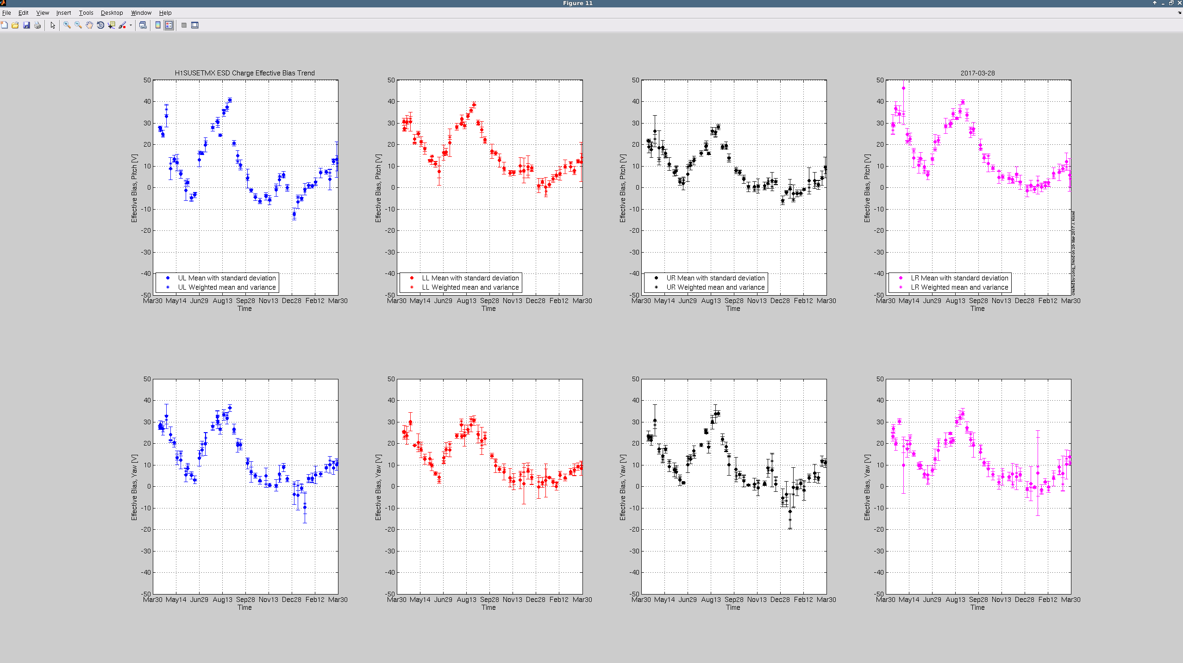Open a file with the folder icon
Screen dimensions: 1183x663
[15, 25]
